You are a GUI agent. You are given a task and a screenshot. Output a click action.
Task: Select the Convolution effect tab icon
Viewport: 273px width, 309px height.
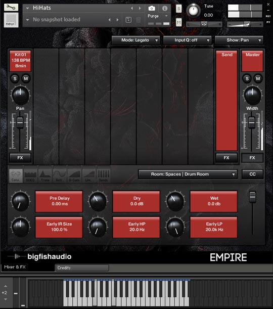(x=16, y=175)
